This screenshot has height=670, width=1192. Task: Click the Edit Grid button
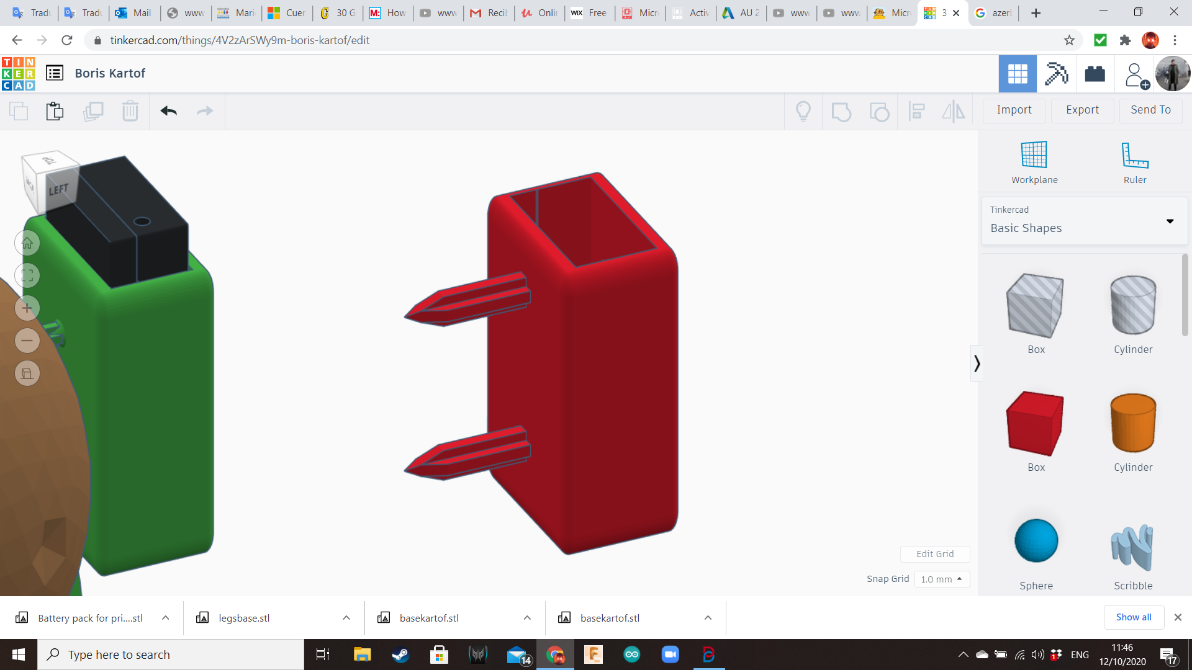[x=934, y=554]
